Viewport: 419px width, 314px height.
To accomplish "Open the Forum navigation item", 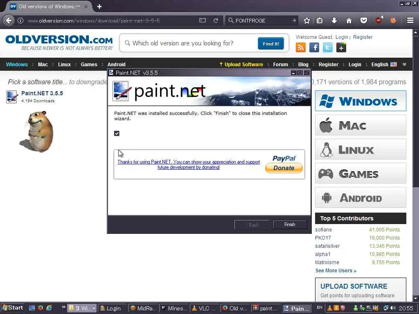I will pos(280,64).
